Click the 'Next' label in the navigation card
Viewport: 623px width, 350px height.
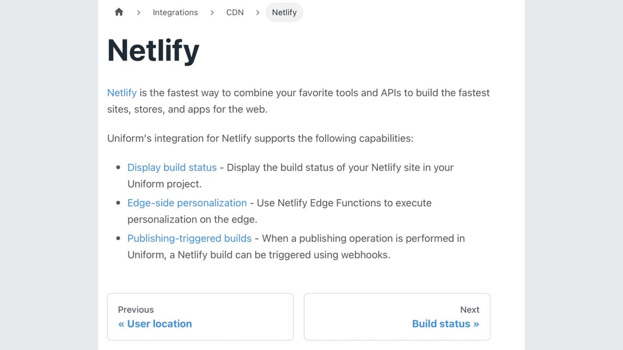(x=470, y=310)
